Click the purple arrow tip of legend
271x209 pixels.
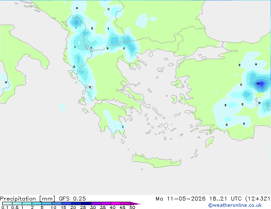coord(135,203)
